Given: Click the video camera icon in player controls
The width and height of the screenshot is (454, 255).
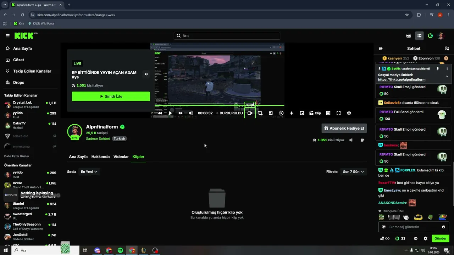Looking at the screenshot, I should click(250, 113).
